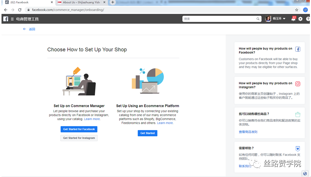Click the browser forward arrow

(13, 10)
